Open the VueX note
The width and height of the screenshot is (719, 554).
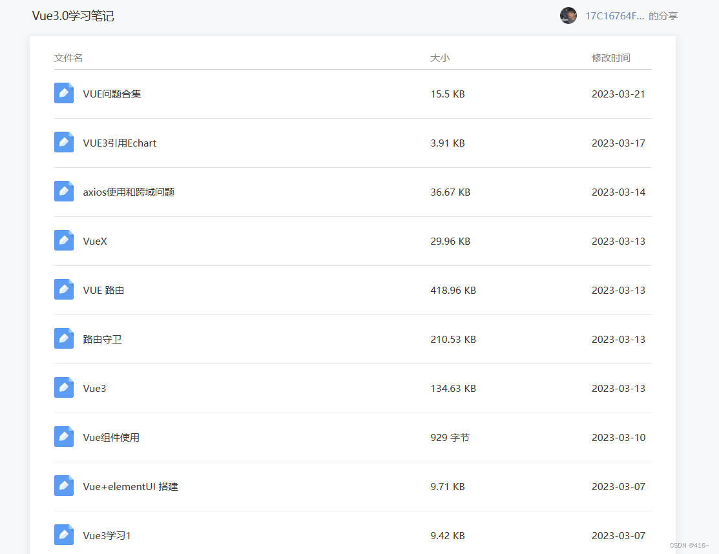click(95, 241)
